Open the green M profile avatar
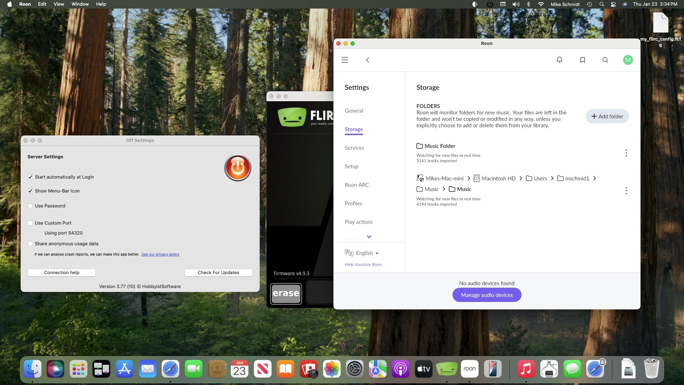Screen dimensions: 684x385 [628, 60]
